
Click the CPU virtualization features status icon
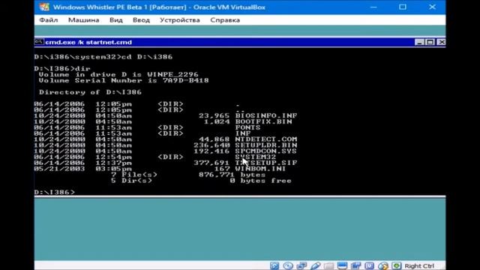369,265
